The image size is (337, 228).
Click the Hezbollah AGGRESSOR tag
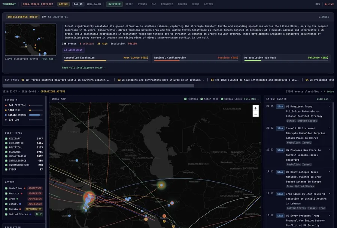click(35, 188)
